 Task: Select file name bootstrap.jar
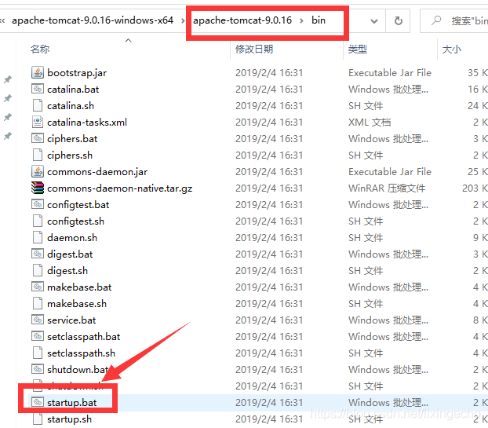(77, 72)
